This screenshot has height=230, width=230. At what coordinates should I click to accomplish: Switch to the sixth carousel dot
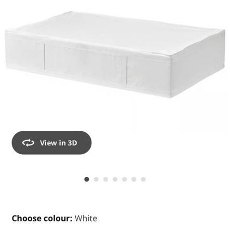134,180
